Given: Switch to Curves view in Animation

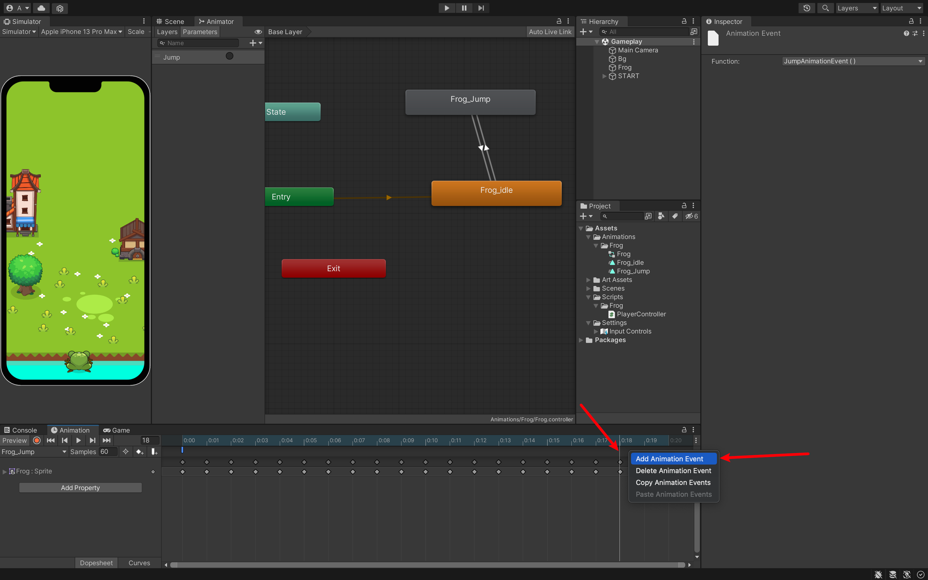Looking at the screenshot, I should [139, 563].
